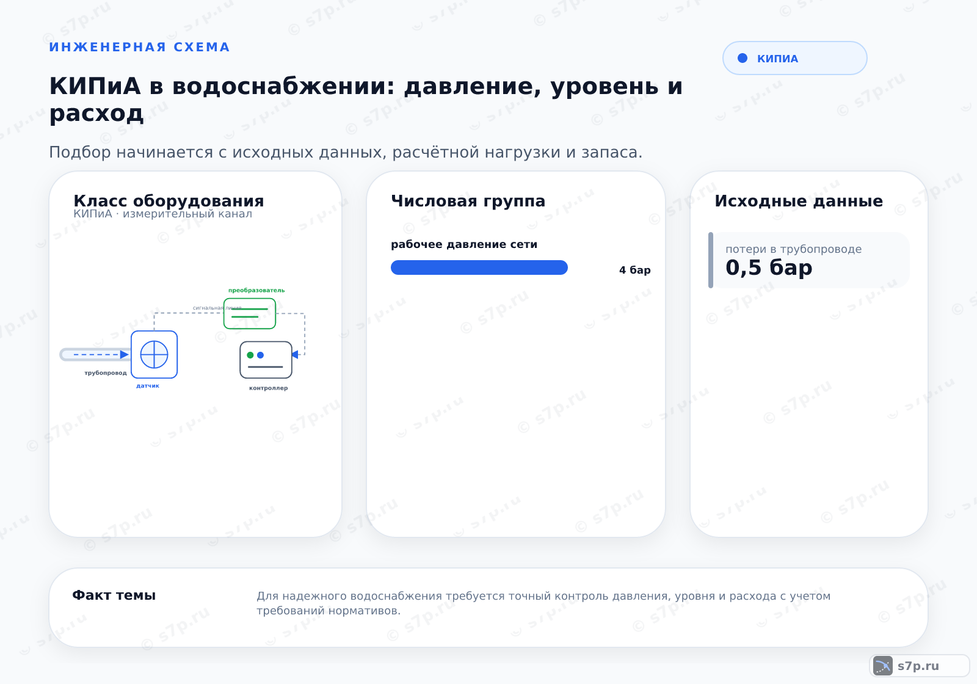Click the 'КИПиА · измерительный канал' subtitle
Screen dimensions: 977x684
point(162,214)
